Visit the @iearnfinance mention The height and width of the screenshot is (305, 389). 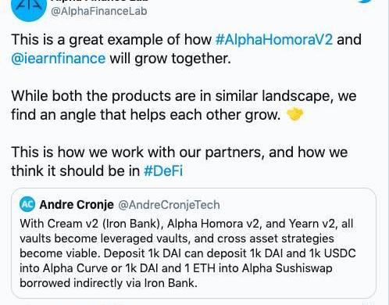(59, 58)
